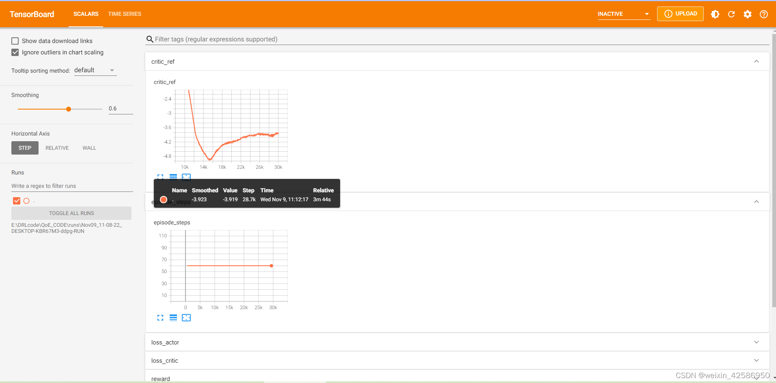This screenshot has height=383, width=776.
Task: Click the search icon in the filter bar
Action: (150, 39)
